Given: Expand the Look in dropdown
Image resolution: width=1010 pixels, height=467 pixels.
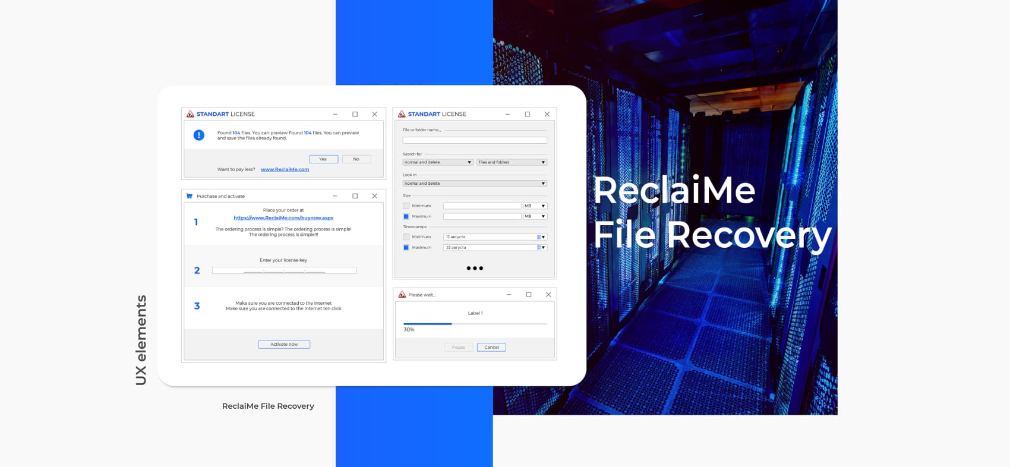Looking at the screenshot, I should pyautogui.click(x=474, y=184).
